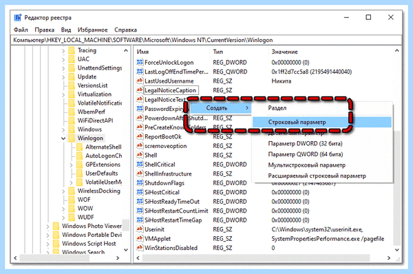Click the LegalNoticeCaption string icon
The width and height of the screenshot is (413, 274).
point(140,90)
